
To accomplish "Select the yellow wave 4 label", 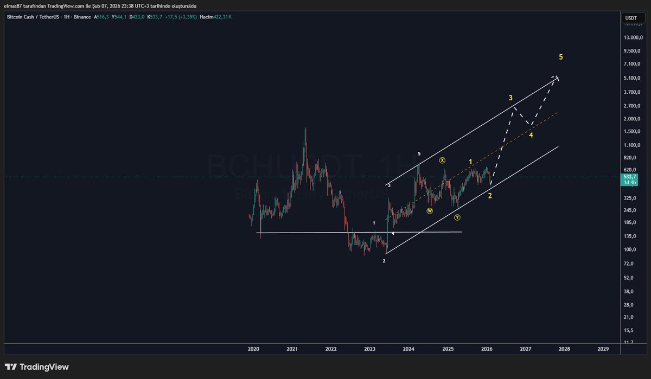I will tap(531, 135).
